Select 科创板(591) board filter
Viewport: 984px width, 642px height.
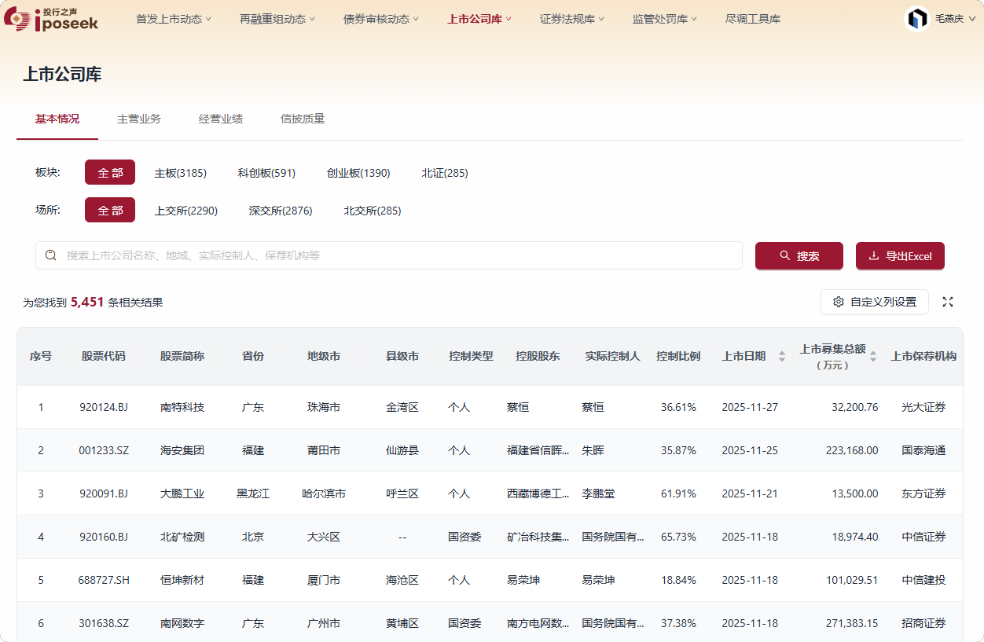tap(266, 173)
